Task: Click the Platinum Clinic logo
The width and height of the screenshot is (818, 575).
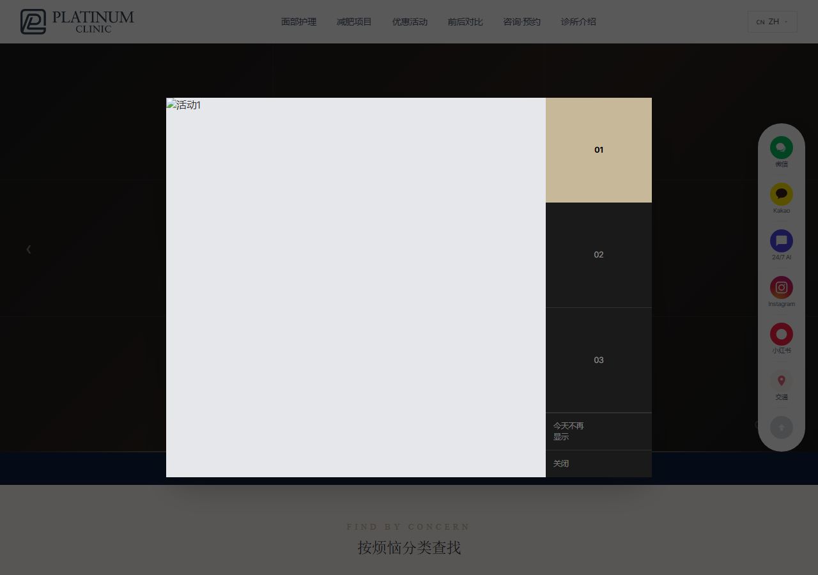Action: pos(77,22)
